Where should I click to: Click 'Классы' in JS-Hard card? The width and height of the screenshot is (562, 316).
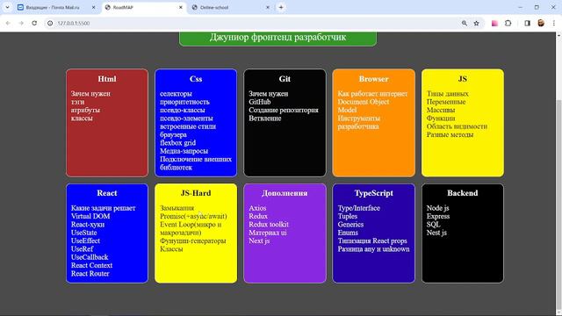pos(171,249)
